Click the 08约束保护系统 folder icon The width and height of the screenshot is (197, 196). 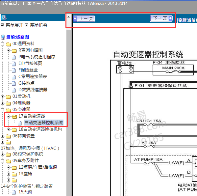[x=8, y=154]
